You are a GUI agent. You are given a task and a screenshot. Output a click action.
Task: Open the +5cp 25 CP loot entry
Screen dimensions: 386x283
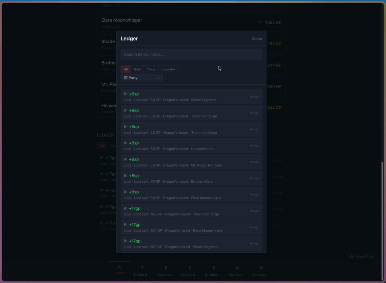point(191,130)
